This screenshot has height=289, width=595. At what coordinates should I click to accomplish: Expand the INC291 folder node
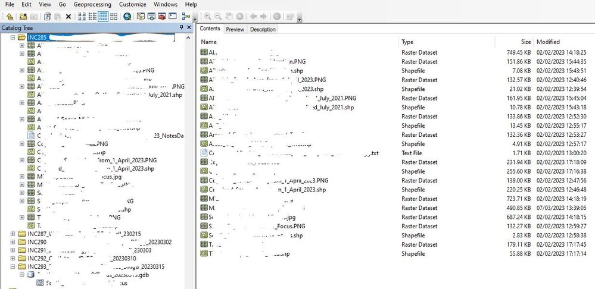13,250
